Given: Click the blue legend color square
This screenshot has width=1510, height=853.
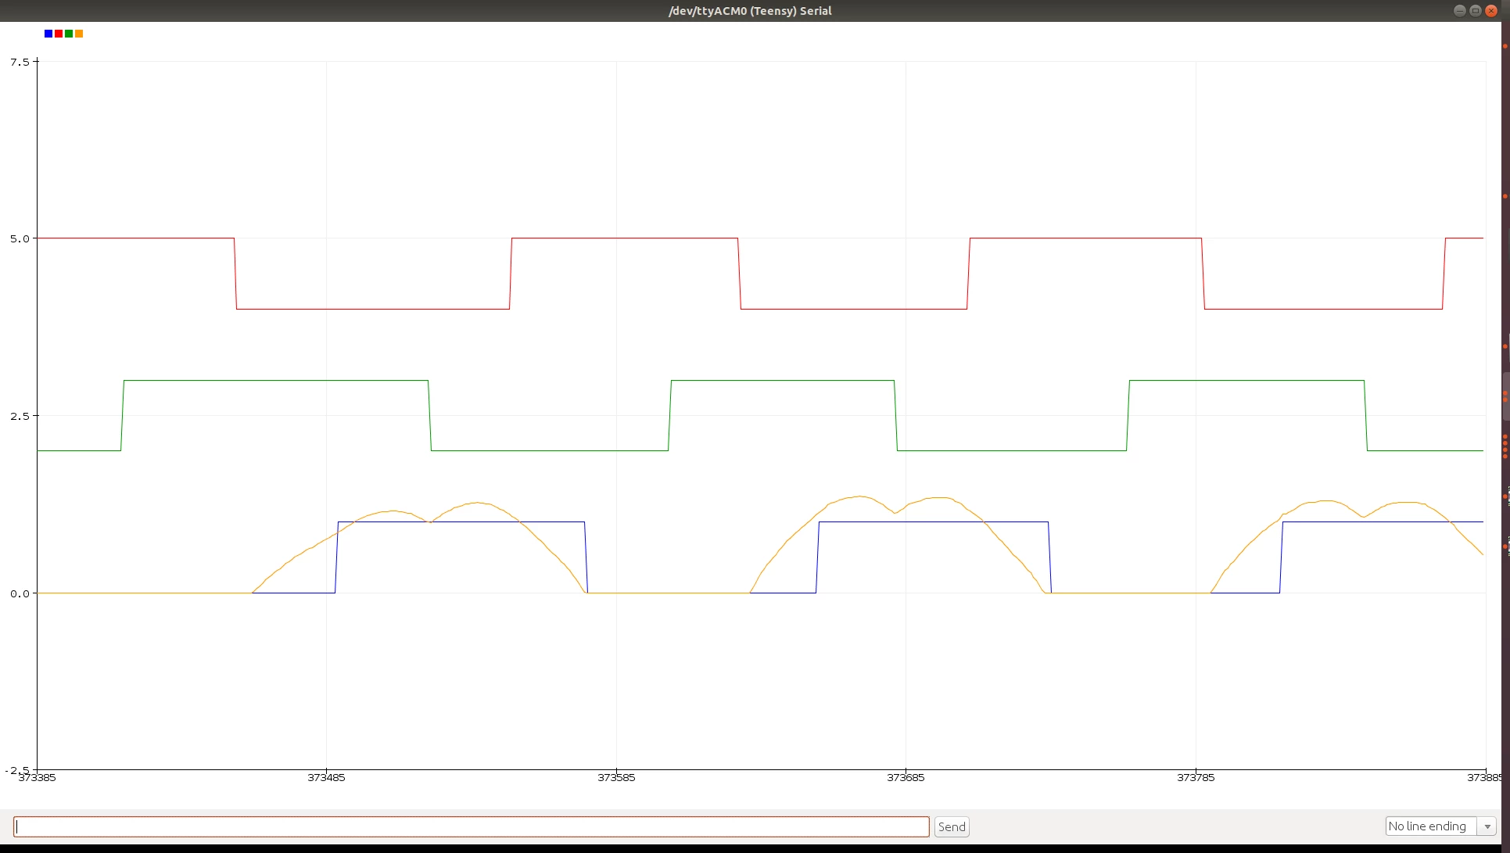Looking at the screenshot, I should pyautogui.click(x=48, y=34).
